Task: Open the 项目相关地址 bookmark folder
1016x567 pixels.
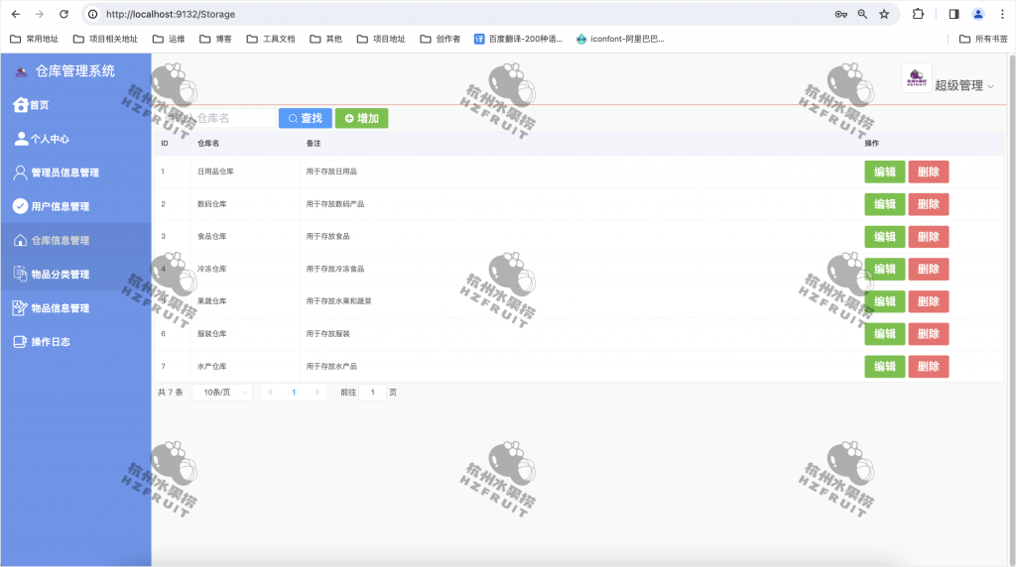Action: [105, 39]
